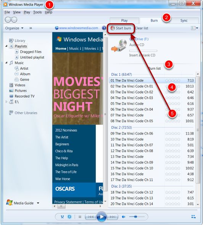
Task: Click the Windows Media Player title icon
Action: (x=5, y=4)
